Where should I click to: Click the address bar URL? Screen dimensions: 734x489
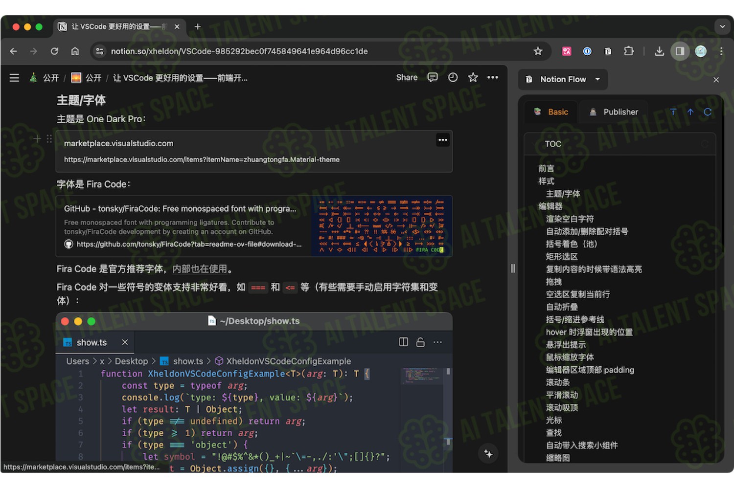click(239, 51)
